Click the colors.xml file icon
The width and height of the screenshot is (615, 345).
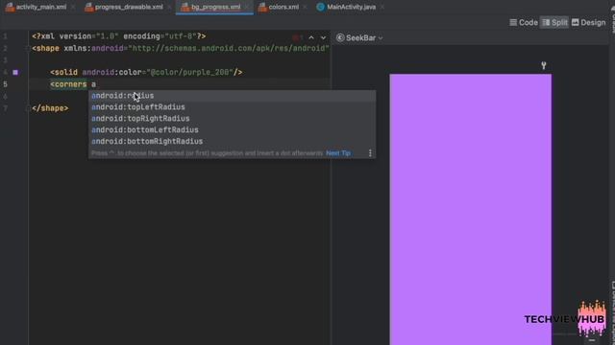tap(262, 7)
